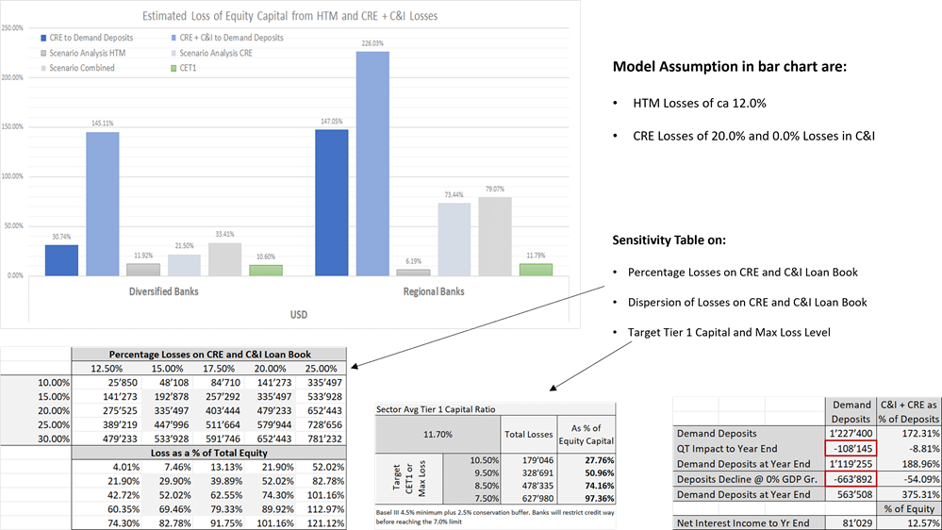The height and width of the screenshot is (530, 942).
Task: Select the 145.11% Diversified Banks bar
Action: tap(103, 204)
